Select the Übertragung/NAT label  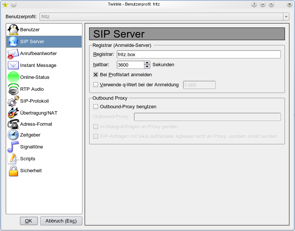point(38,113)
